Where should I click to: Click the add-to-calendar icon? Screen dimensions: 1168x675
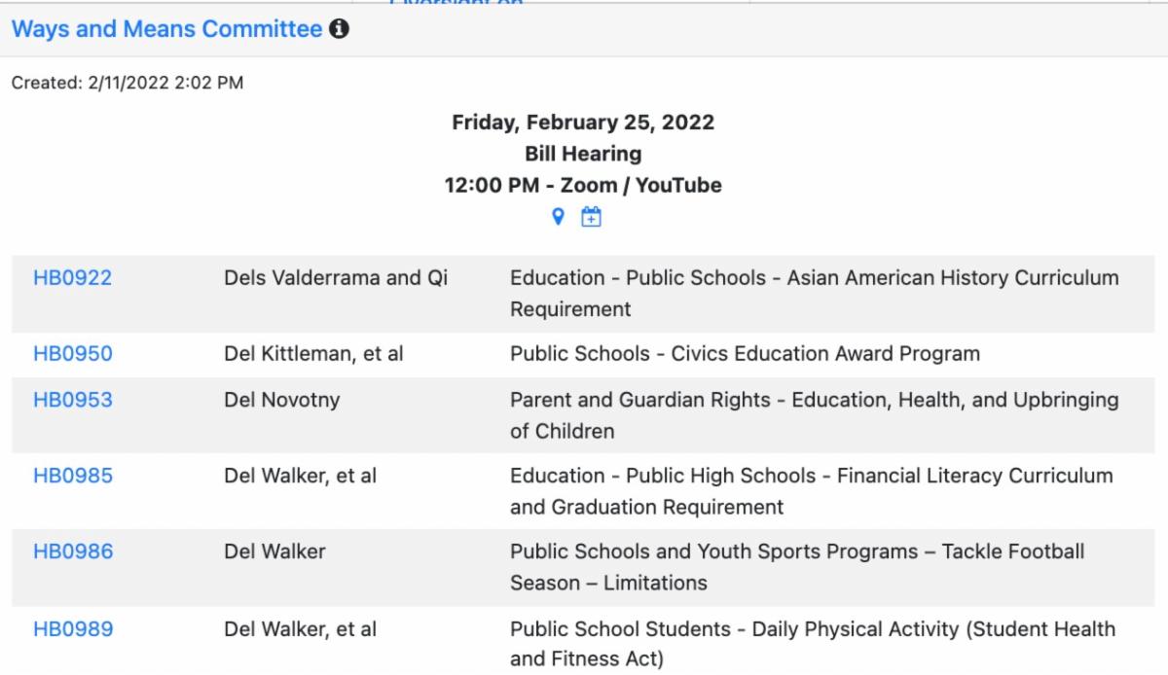(x=591, y=218)
